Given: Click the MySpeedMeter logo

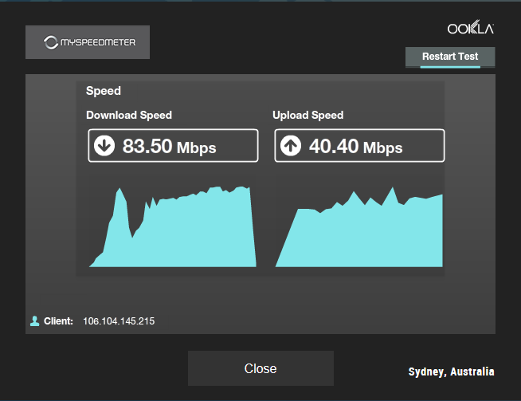Looking at the screenshot, I should tap(88, 42).
